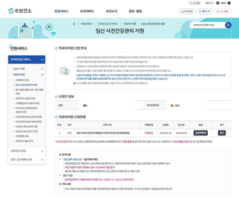Open 선천성 대사이상 검사비 지원

(x=29, y=117)
